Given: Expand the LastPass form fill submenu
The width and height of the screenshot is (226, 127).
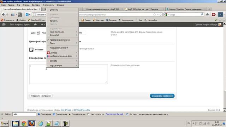Looking at the screenshot, I should tap(63, 56).
